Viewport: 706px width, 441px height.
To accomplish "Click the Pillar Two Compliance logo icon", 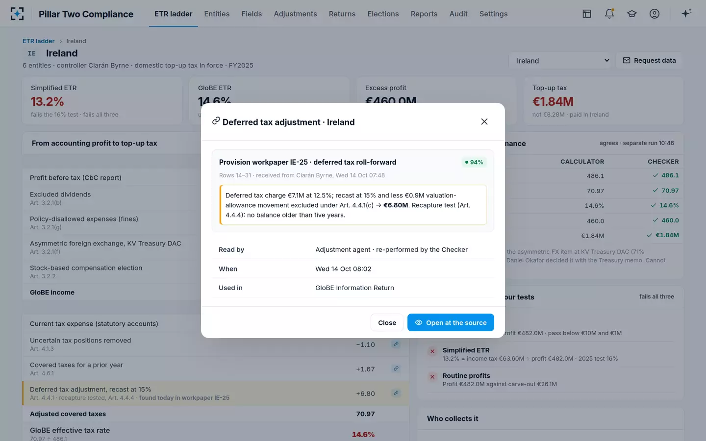I will click(17, 14).
